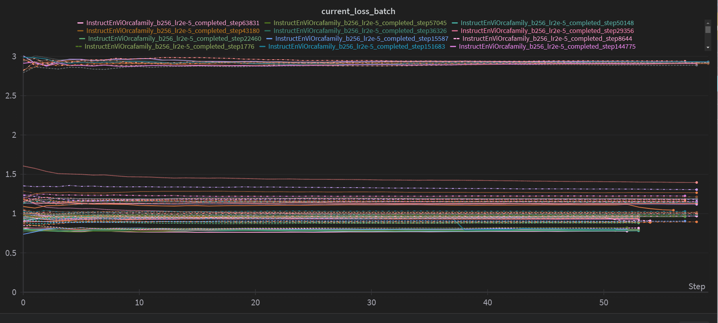Viewport: 718px width, 323px height.
Task: Toggle the step43180 run in legend
Action: tap(173, 31)
